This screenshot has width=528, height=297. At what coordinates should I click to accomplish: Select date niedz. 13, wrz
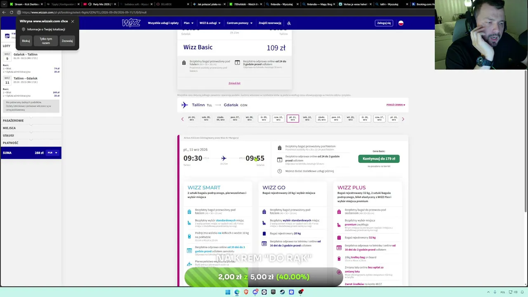click(321, 119)
